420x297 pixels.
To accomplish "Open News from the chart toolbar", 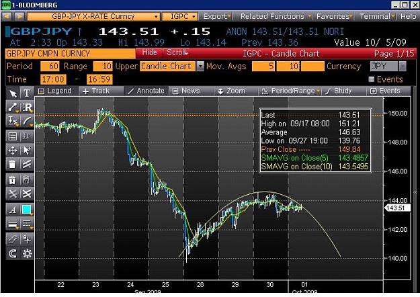I will tap(186, 91).
